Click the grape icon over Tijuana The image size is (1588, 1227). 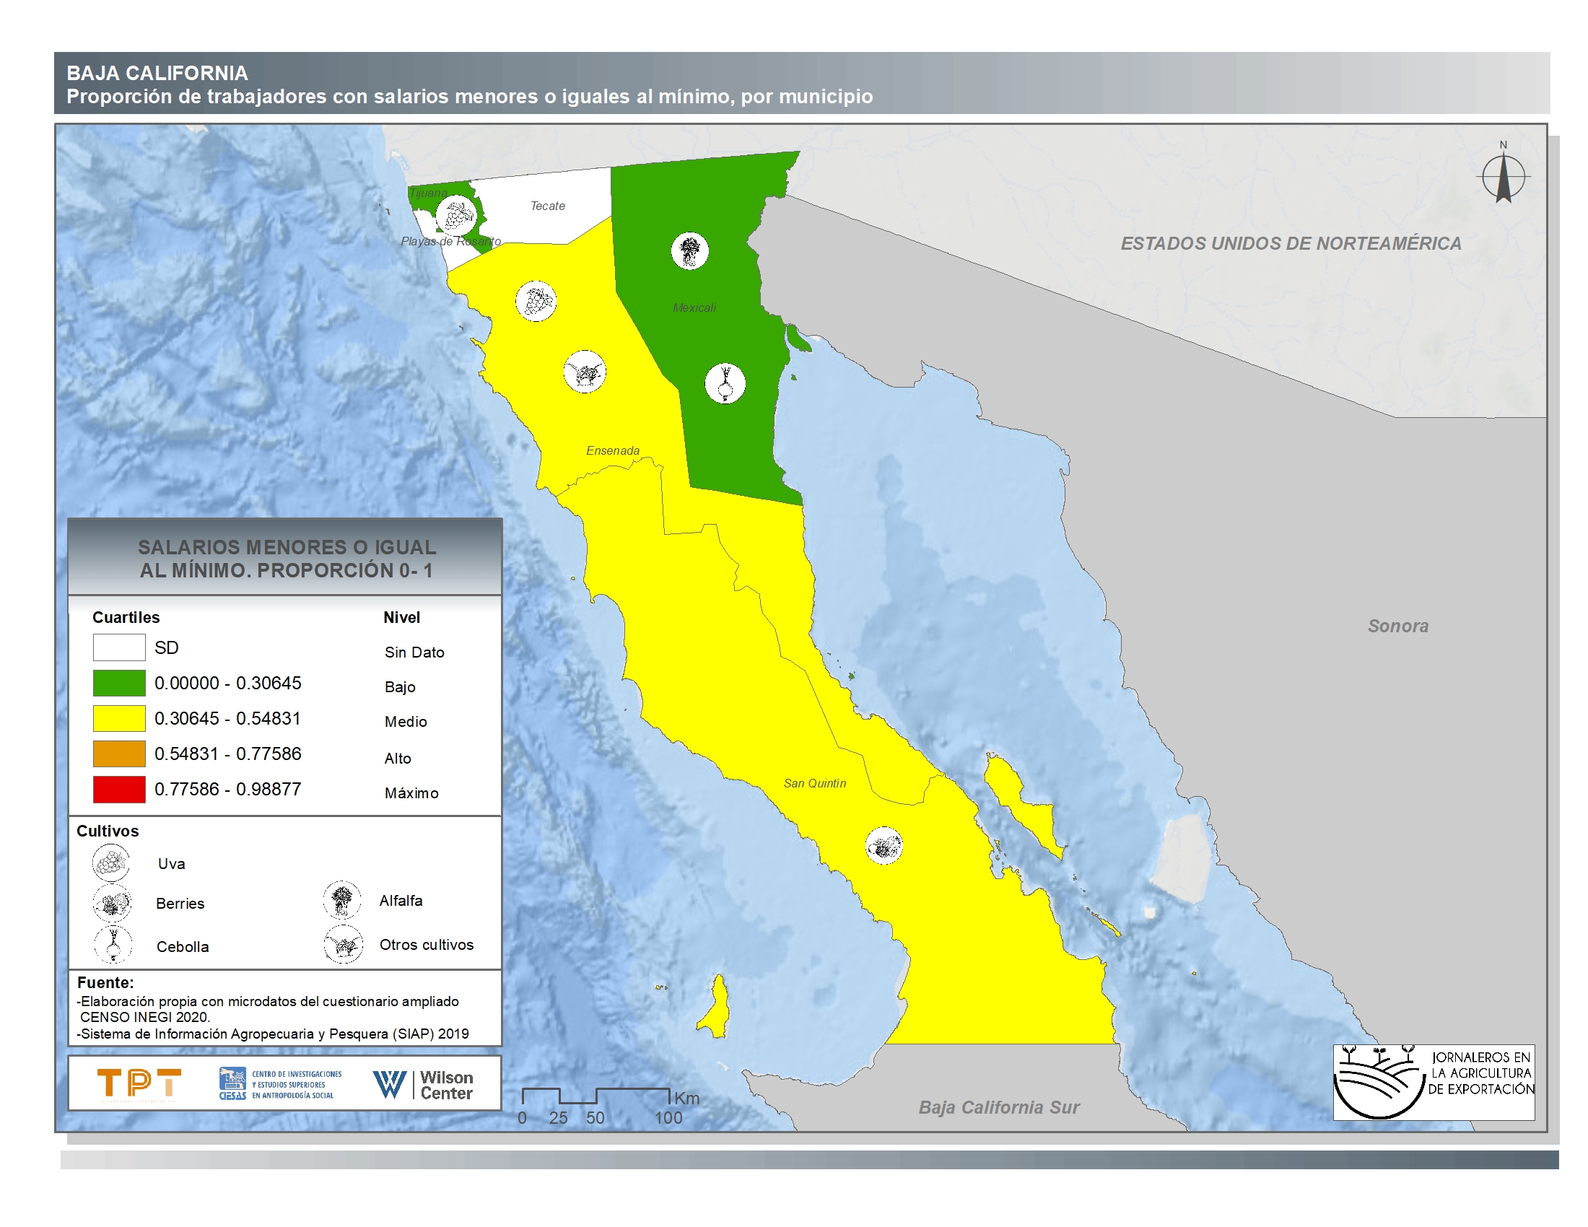point(457,215)
